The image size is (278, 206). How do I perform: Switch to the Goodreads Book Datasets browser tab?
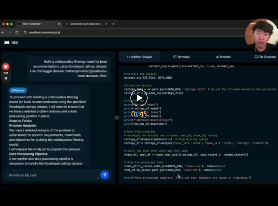click(86, 24)
